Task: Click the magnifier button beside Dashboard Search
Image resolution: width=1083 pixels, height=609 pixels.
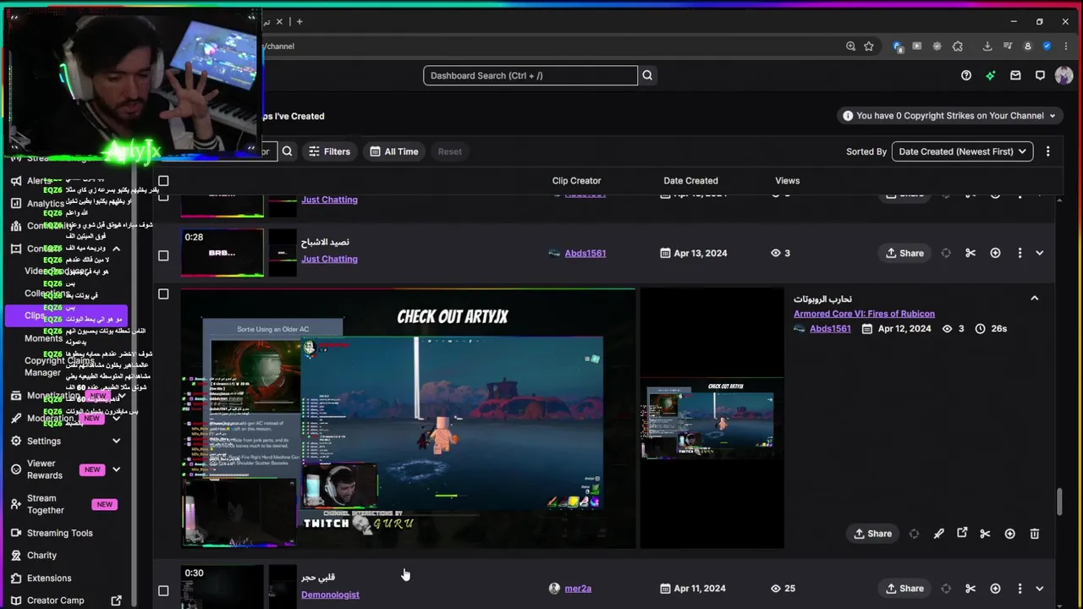Action: pyautogui.click(x=647, y=75)
